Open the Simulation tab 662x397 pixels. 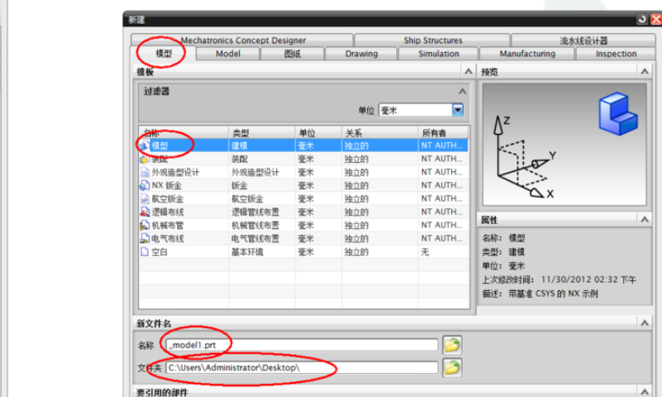tap(439, 54)
